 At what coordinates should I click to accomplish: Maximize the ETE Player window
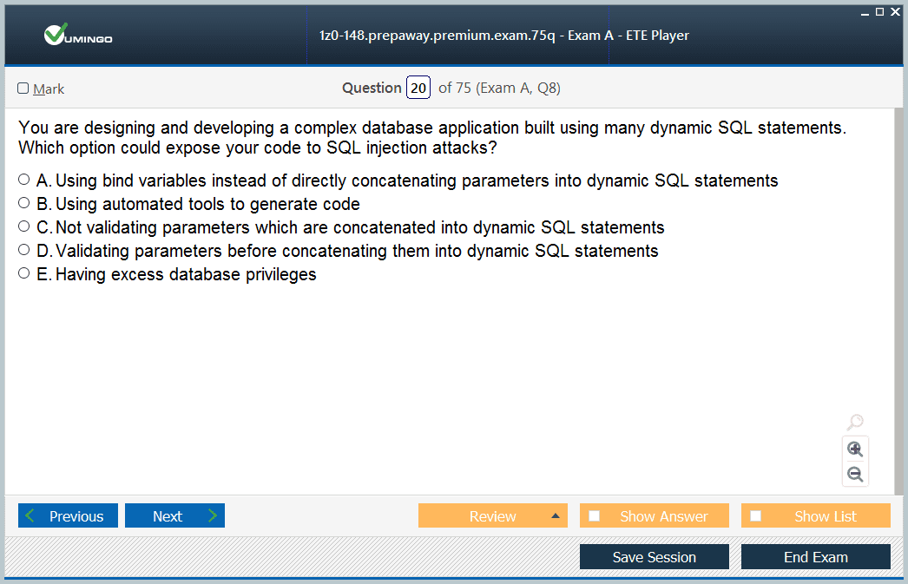tap(879, 11)
